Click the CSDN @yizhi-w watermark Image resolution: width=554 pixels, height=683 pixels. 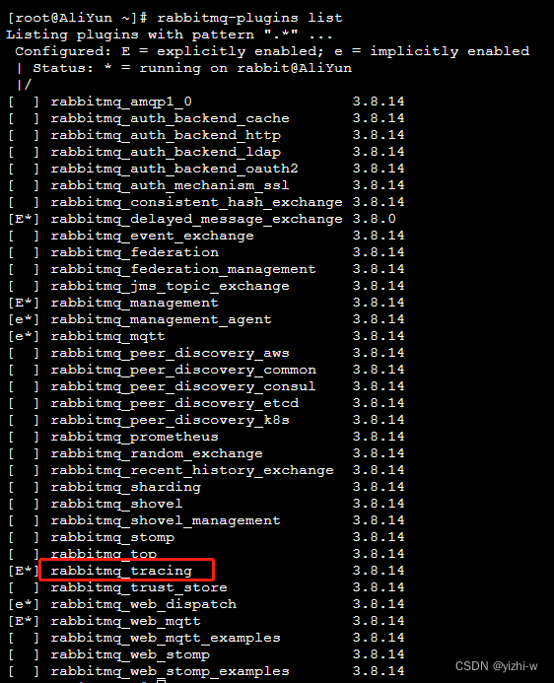497,666
